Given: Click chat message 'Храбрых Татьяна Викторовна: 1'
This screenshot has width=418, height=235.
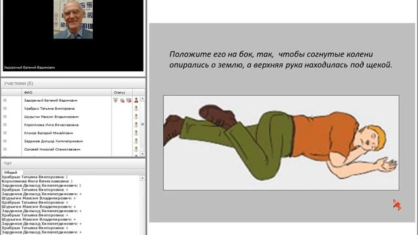Looking at the screenshot, I should click(35, 177).
